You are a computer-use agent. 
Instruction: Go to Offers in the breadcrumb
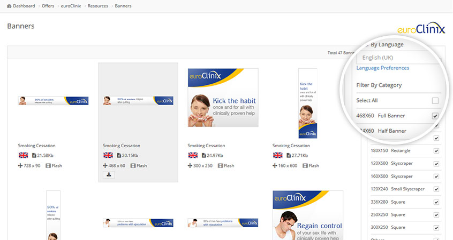click(48, 6)
